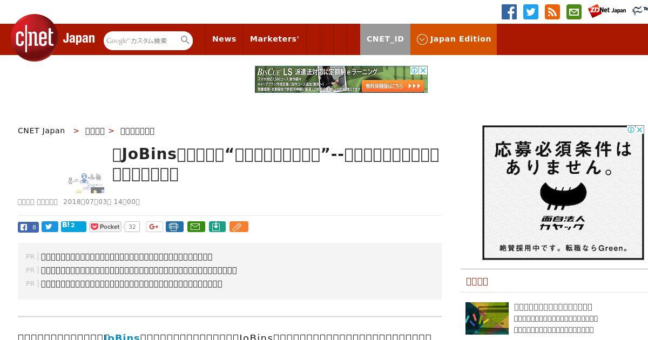Image resolution: width=648 pixels, height=340 pixels.
Task: Click the teal download/save icon
Action: click(217, 227)
